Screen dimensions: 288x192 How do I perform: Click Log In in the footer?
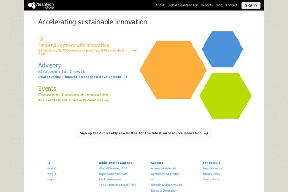(x=51, y=180)
